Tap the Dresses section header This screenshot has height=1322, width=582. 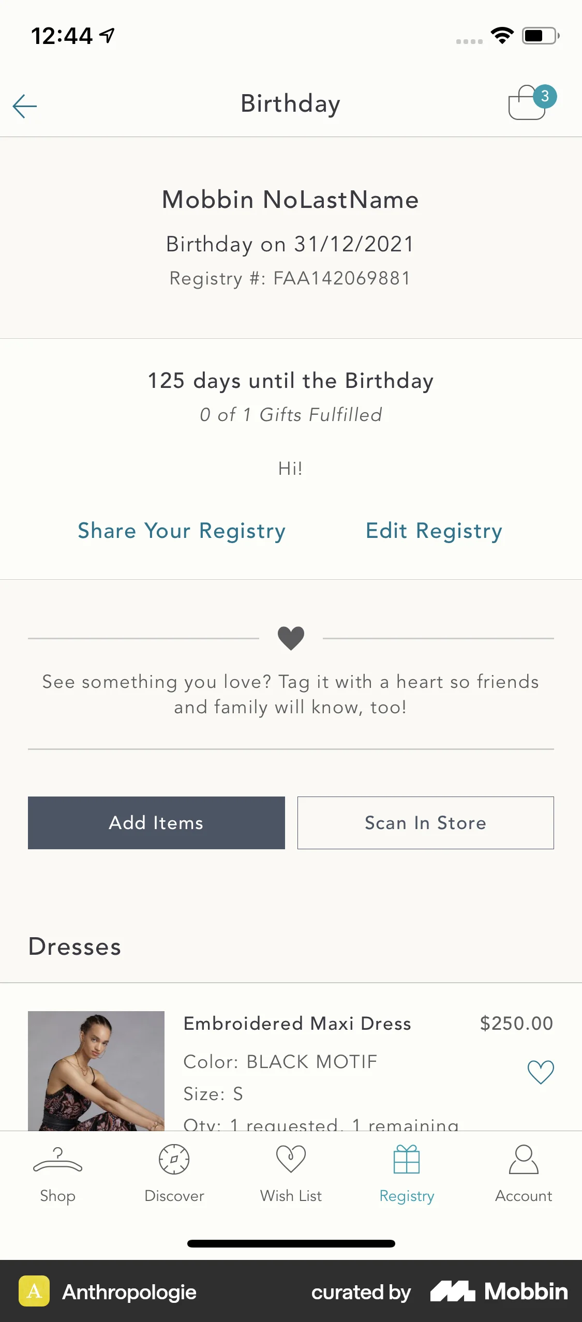pyautogui.click(x=75, y=947)
